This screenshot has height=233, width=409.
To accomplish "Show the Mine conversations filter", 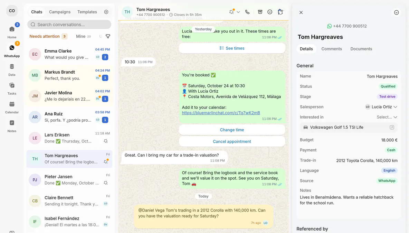I will (84, 36).
